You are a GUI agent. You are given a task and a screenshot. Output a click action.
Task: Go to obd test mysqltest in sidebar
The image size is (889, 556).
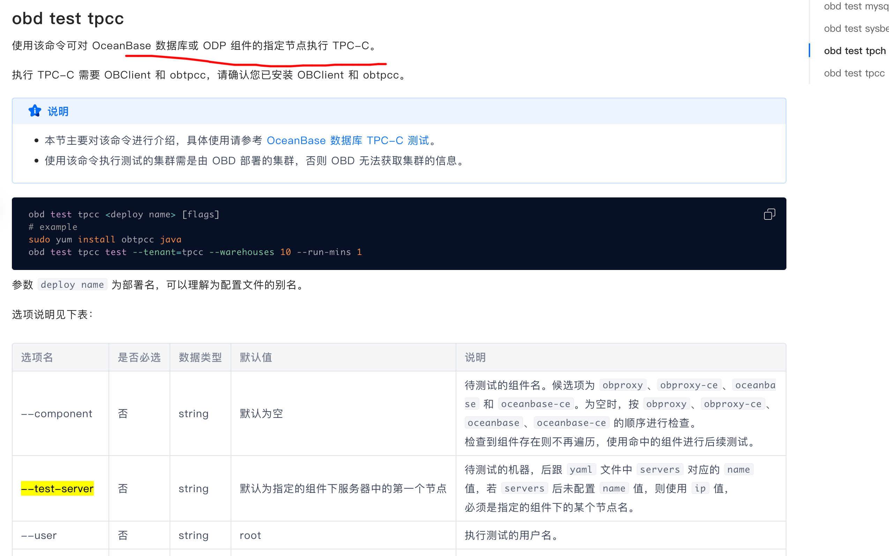(856, 6)
